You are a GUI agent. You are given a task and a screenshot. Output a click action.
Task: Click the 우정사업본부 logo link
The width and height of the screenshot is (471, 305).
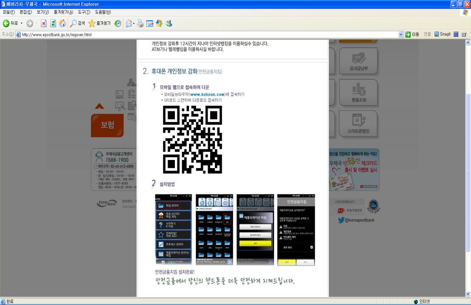click(350, 211)
